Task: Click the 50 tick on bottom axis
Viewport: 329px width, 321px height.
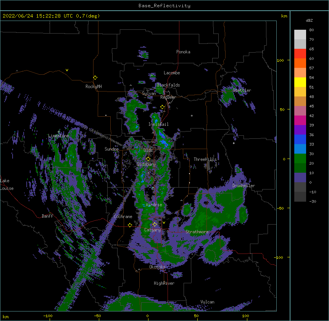Action: (x=196, y=316)
